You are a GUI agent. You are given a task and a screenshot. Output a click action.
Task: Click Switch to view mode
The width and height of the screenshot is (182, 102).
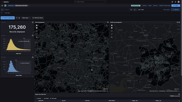coord(165,6)
